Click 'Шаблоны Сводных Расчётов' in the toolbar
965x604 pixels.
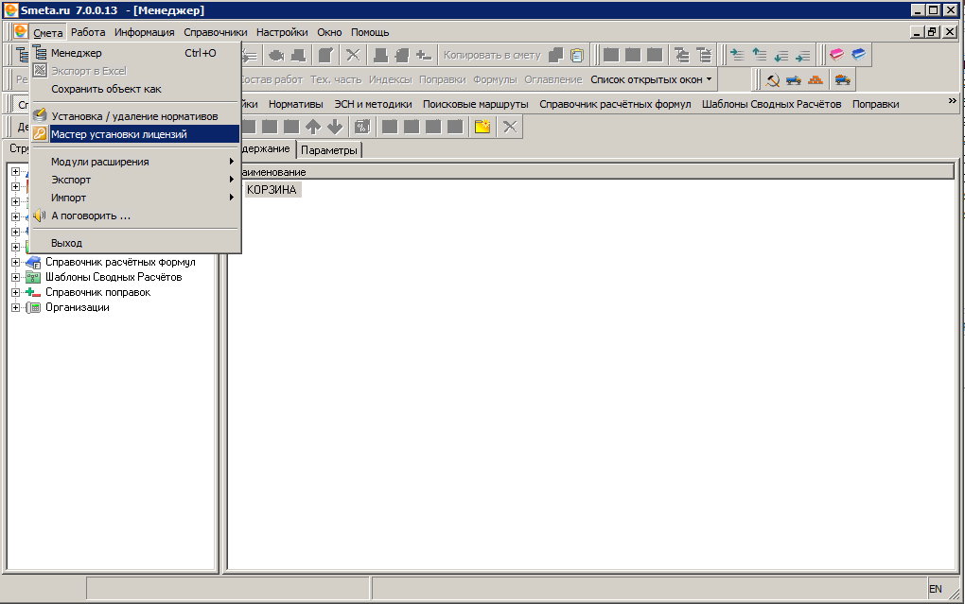tap(771, 104)
